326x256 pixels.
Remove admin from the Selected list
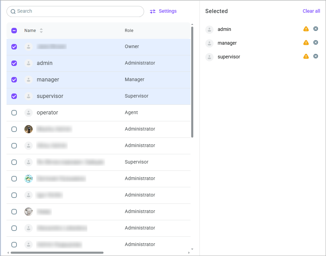316,29
